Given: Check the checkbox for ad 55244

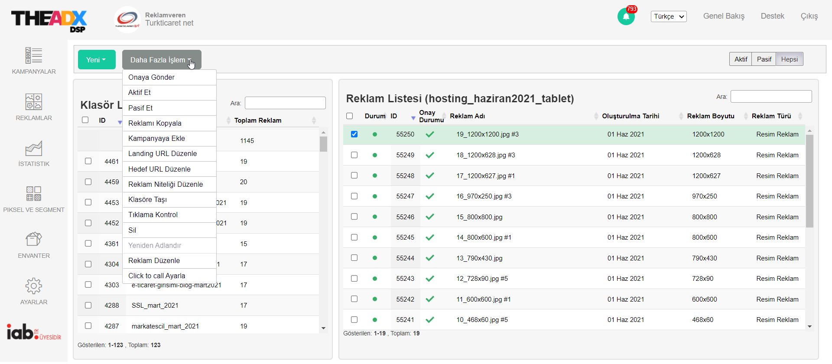Looking at the screenshot, I should coord(354,258).
